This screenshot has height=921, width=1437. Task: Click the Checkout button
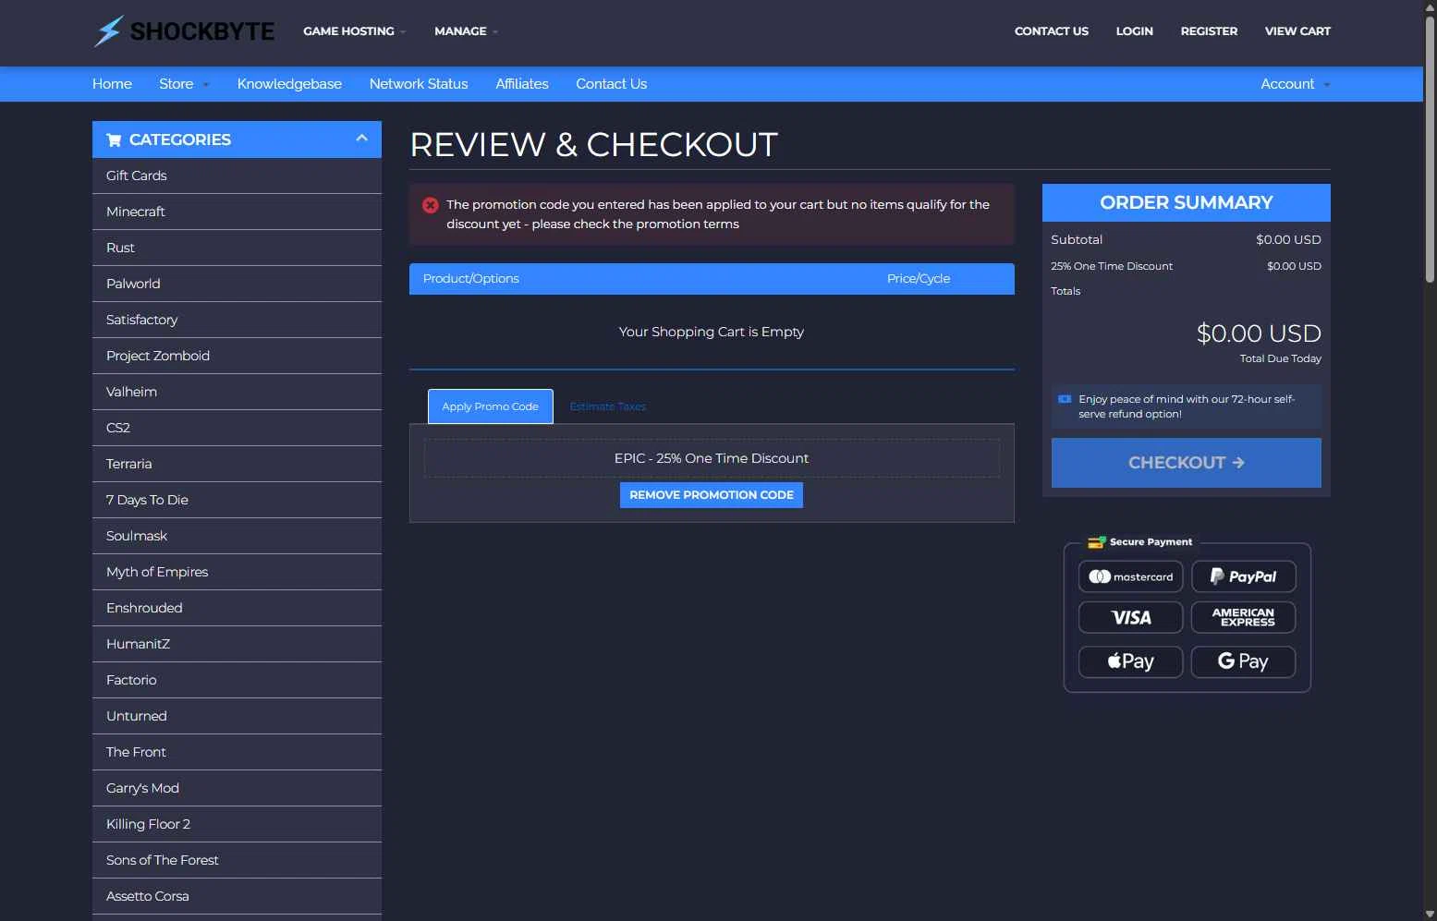point(1186,463)
